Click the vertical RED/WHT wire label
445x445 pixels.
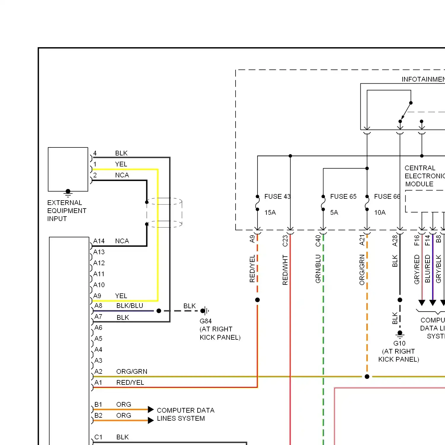pos(285,270)
